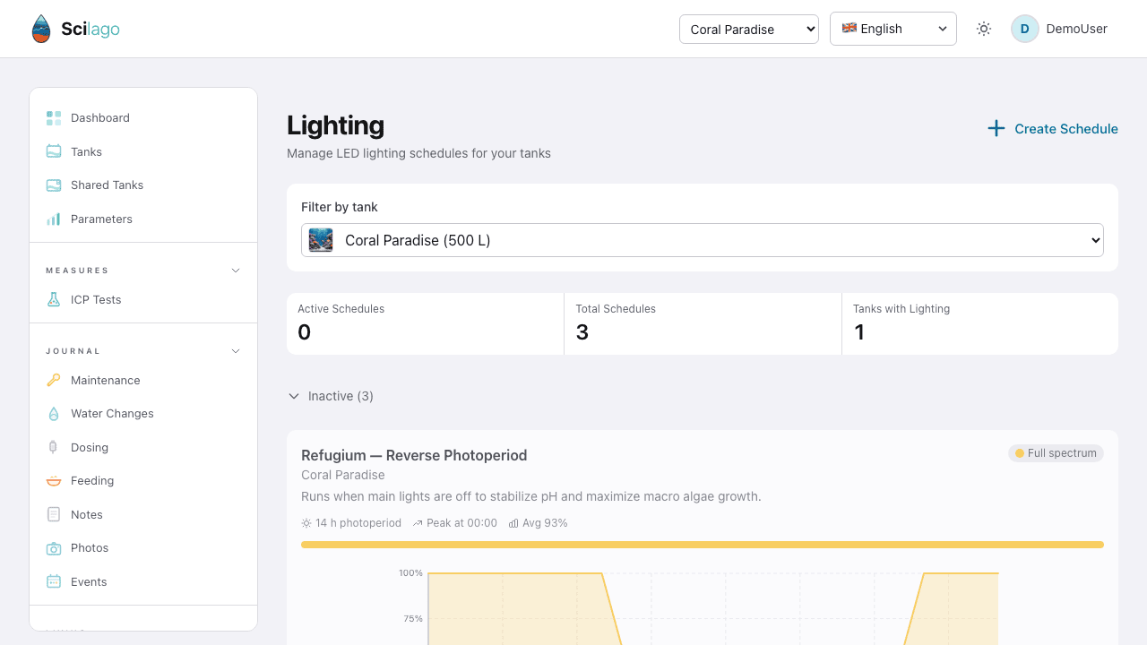This screenshot has width=1147, height=645.
Task: Click the ICP Tests flask icon
Action: [54, 300]
